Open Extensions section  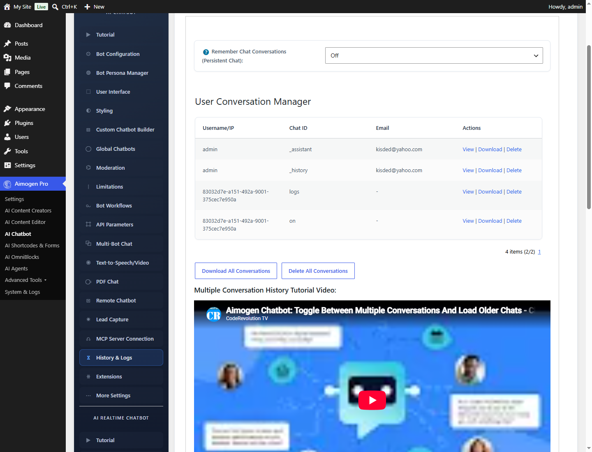[121, 376]
